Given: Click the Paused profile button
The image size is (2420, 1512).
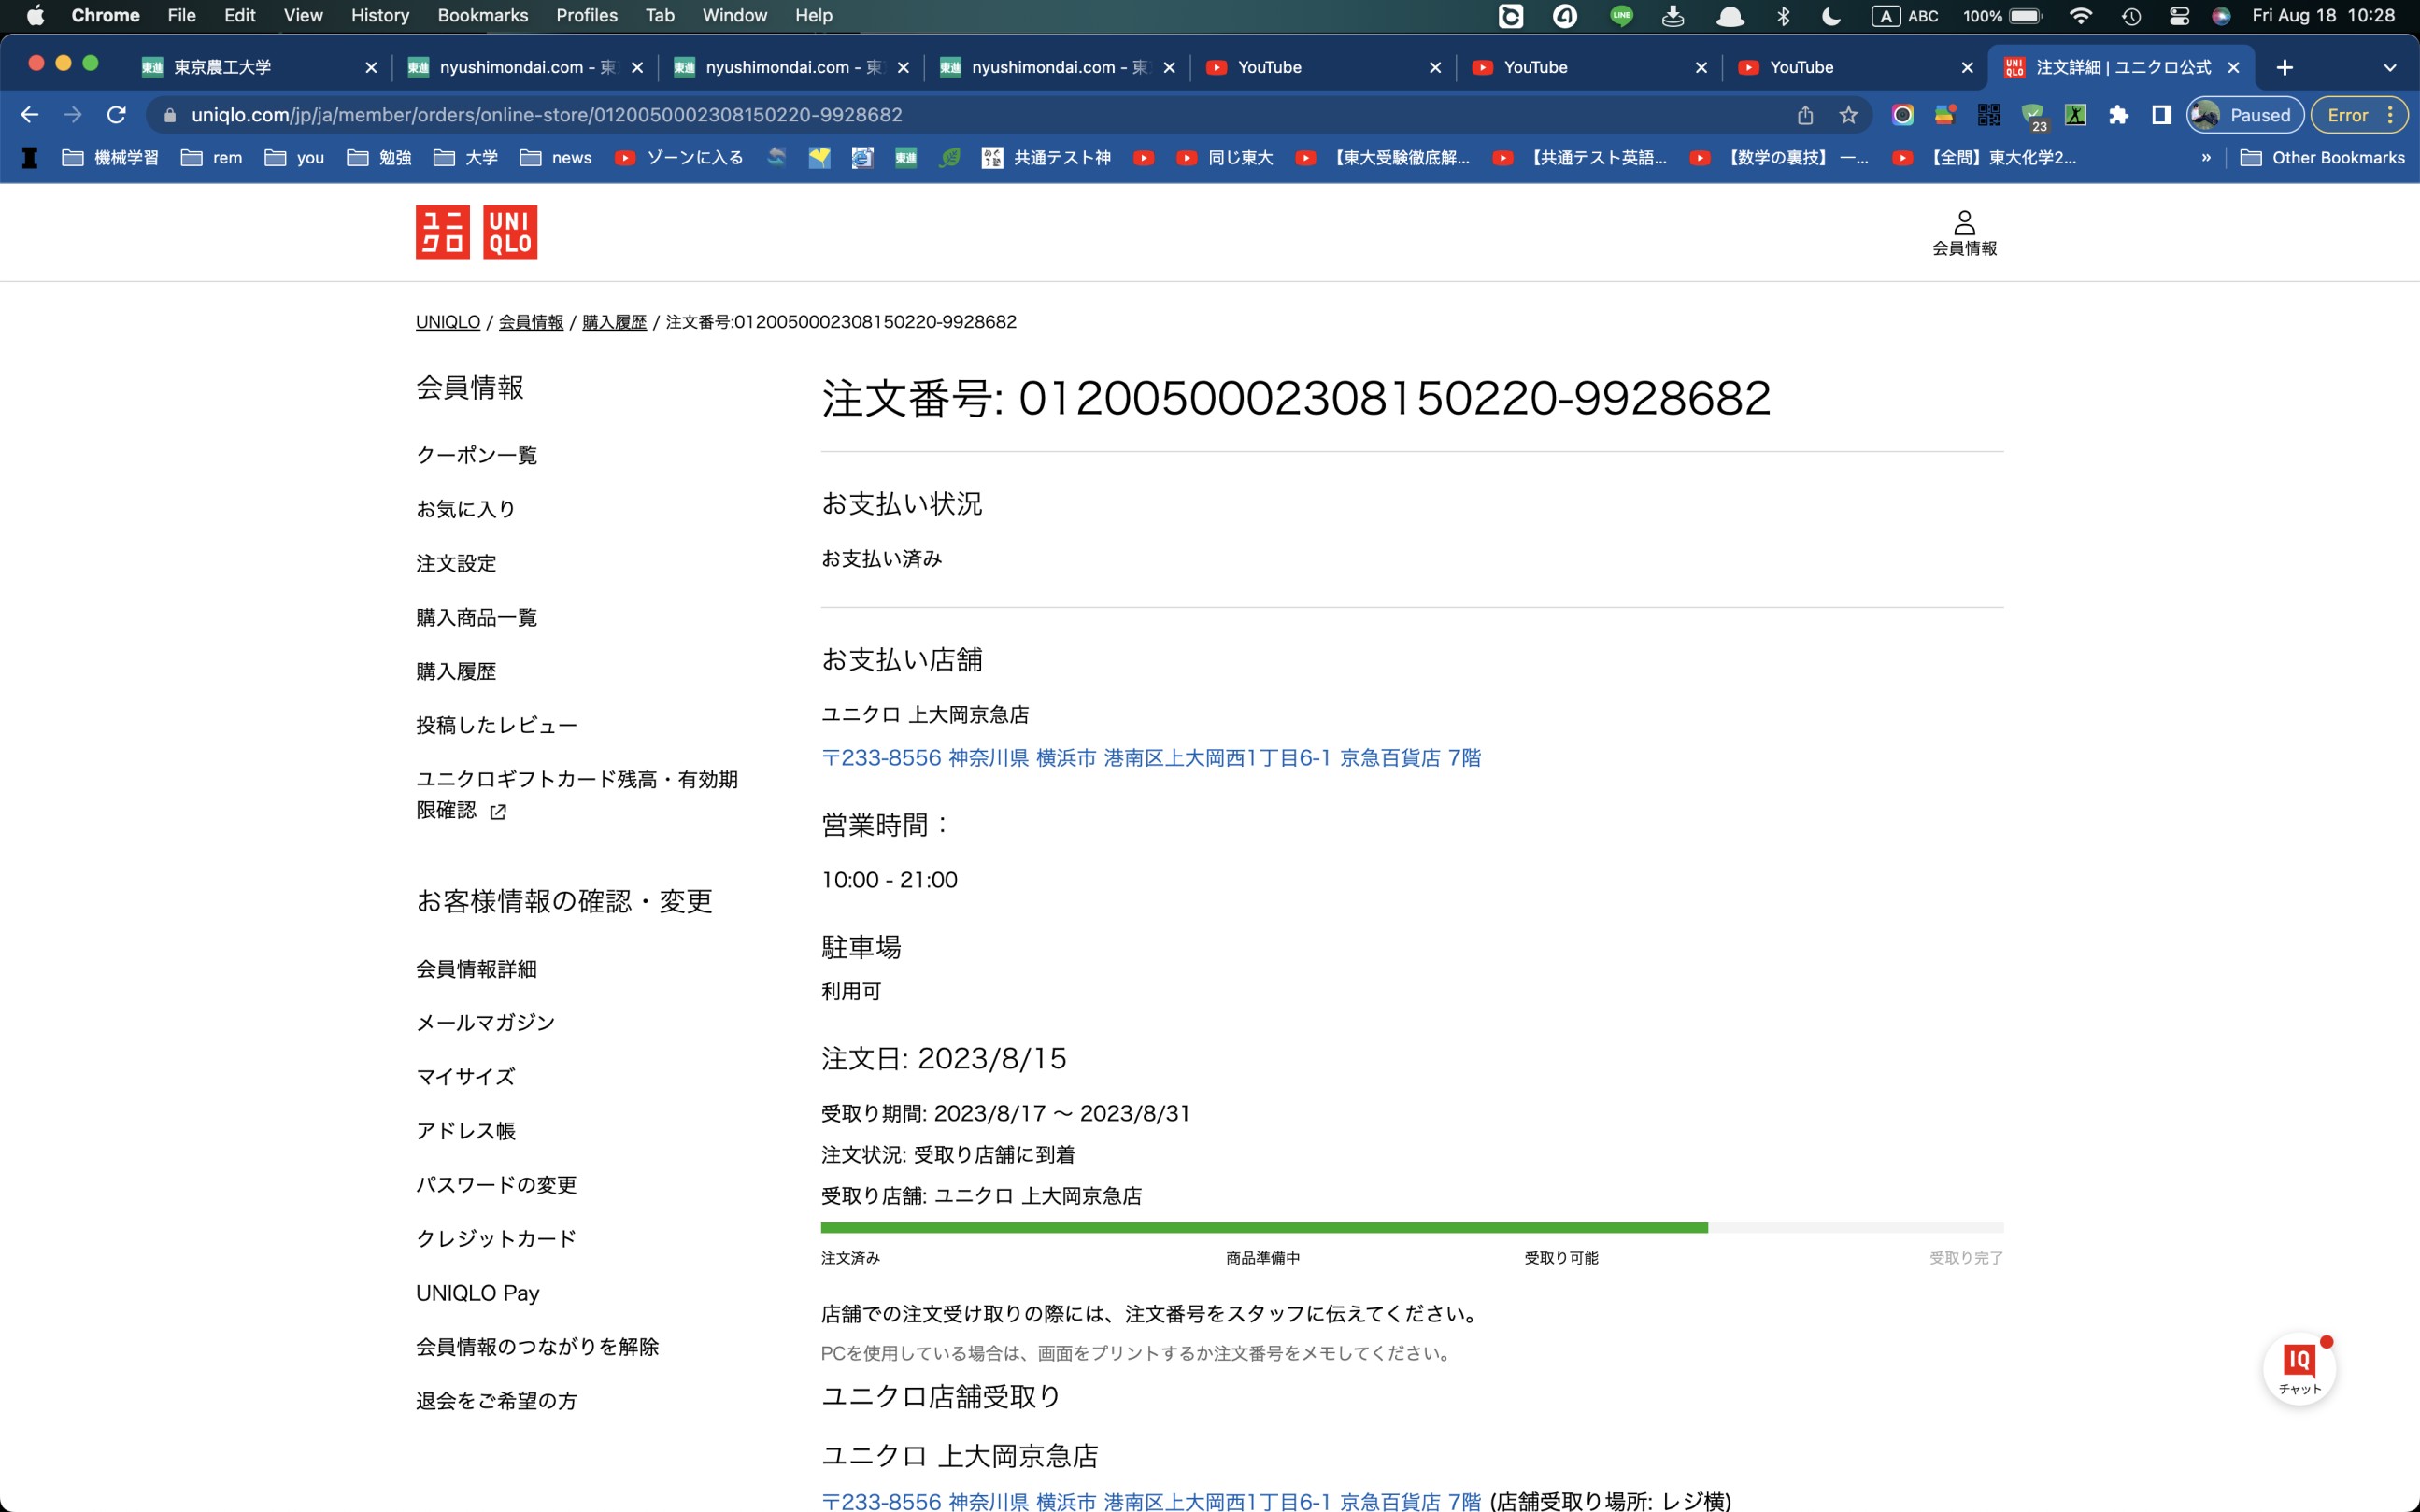Looking at the screenshot, I should (x=2244, y=115).
